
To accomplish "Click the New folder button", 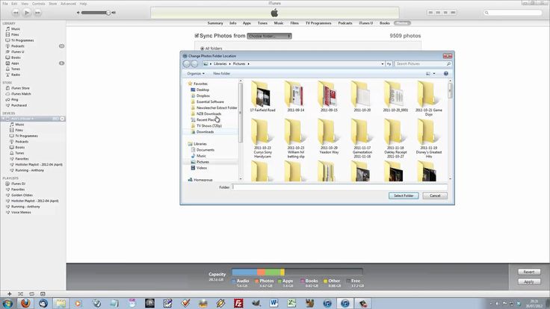I will [222, 74].
